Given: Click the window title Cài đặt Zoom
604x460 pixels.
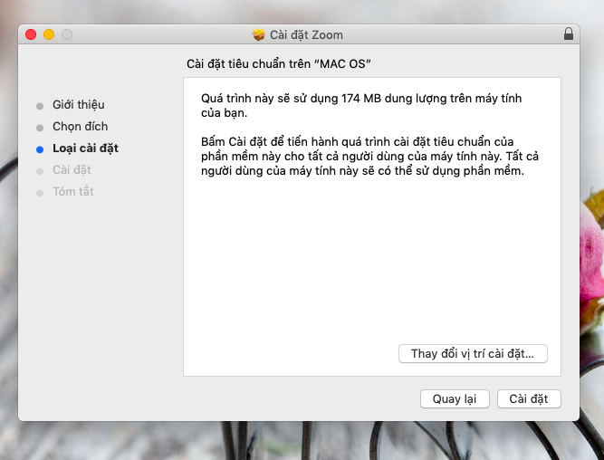Looking at the screenshot, I should tap(306, 35).
